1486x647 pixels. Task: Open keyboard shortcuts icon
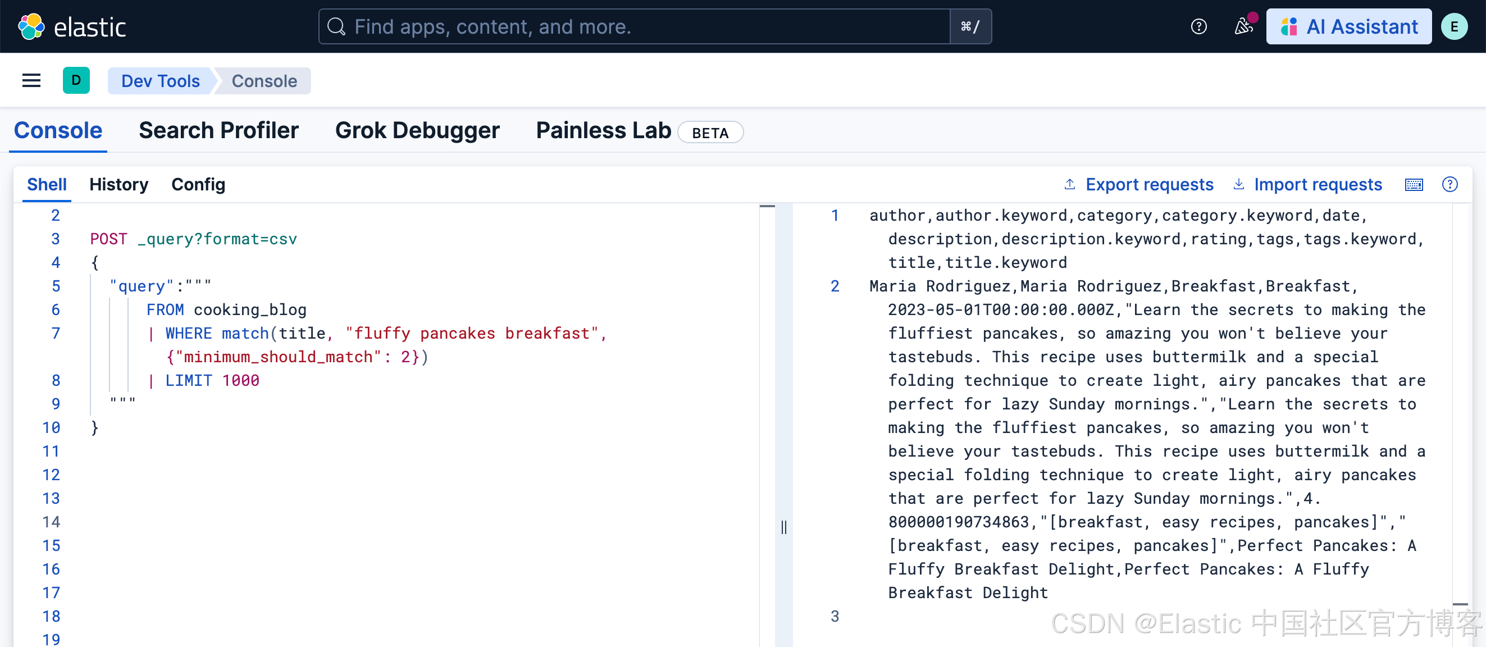pos(1414,185)
